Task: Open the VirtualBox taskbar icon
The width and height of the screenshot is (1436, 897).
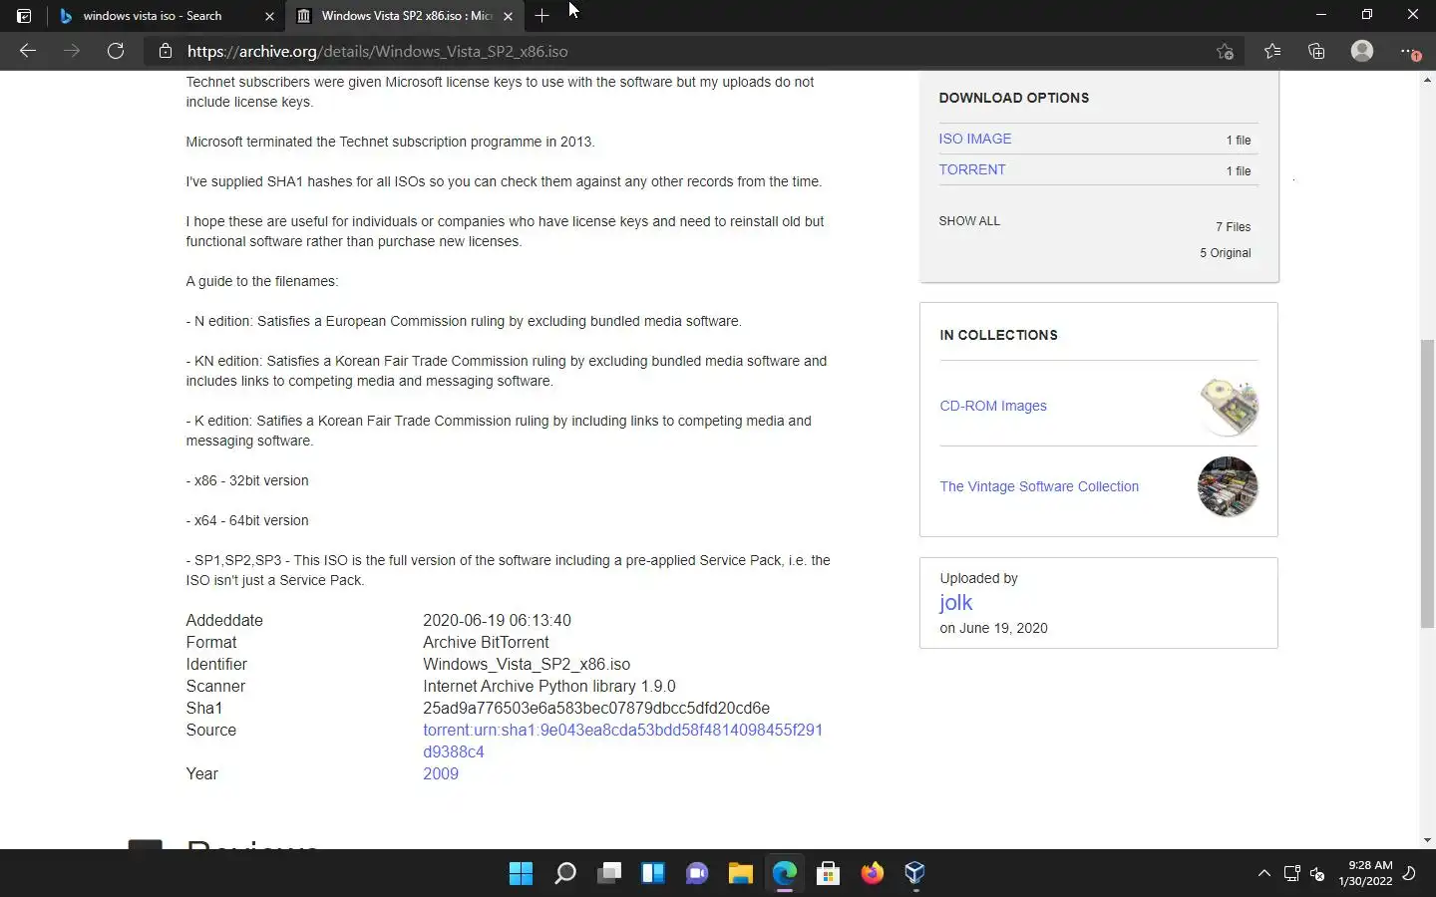Action: click(915, 874)
